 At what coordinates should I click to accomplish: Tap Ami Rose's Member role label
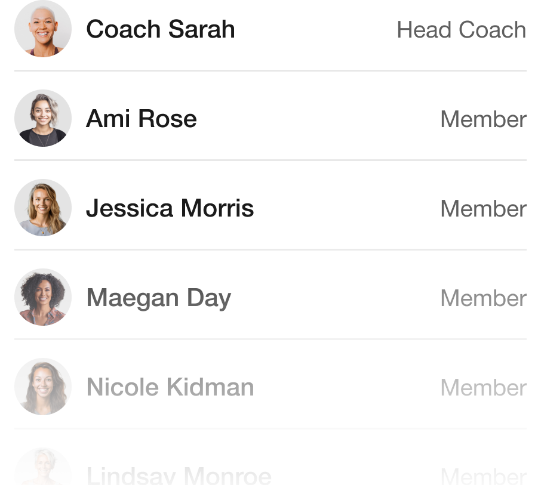(484, 119)
